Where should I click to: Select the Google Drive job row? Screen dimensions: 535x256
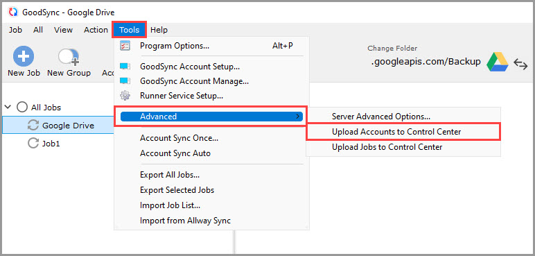click(x=58, y=126)
